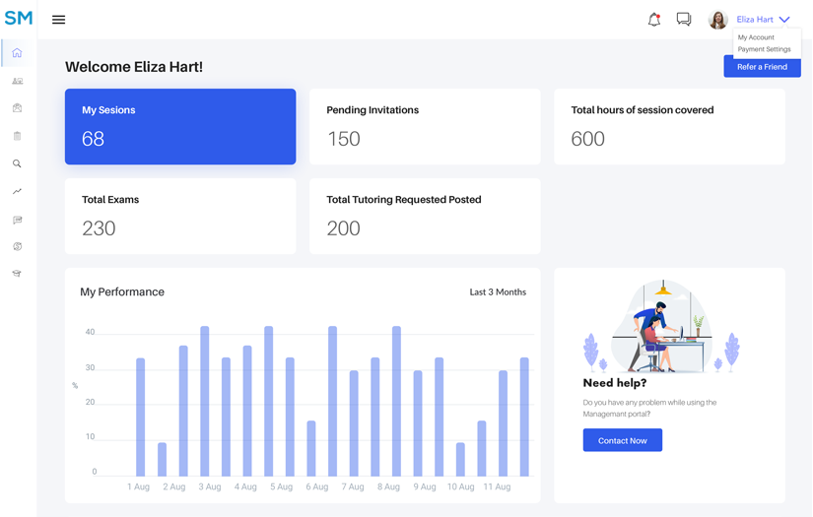The height and width of the screenshot is (517, 813).
Task: Collapse the Eliza Hart dropdown chevron
Action: point(784,20)
